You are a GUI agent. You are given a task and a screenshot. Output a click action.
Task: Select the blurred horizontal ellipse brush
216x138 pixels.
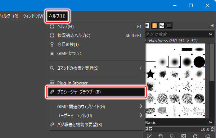coord(199,50)
